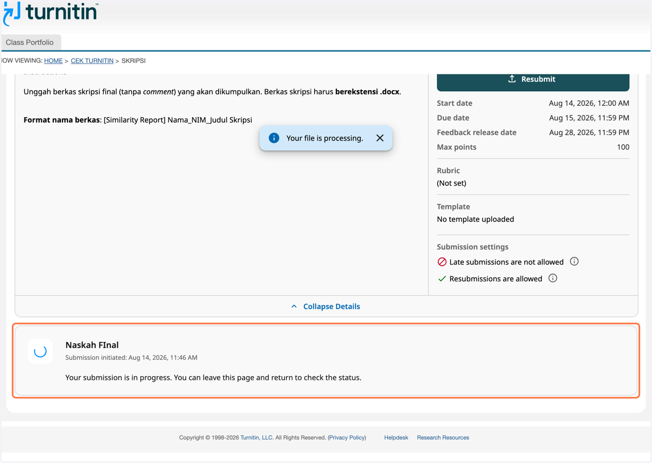The height and width of the screenshot is (463, 652).
Task: Dismiss the 'Your file is processing' notification
Action: tap(380, 138)
